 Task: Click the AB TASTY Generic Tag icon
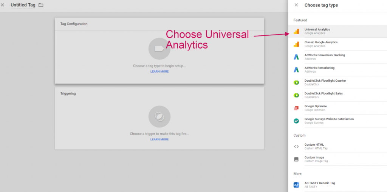[x=296, y=185]
